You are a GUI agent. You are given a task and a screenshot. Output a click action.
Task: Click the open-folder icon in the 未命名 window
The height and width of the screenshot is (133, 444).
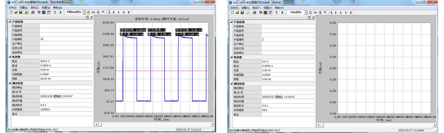click(237, 13)
